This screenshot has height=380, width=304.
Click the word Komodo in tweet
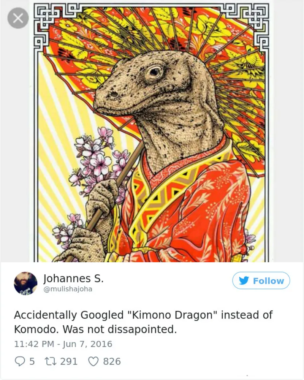tap(36, 329)
